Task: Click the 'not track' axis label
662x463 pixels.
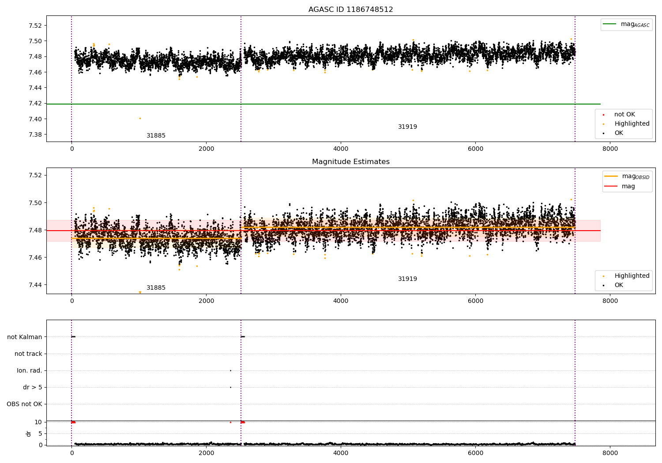Action: coord(28,354)
